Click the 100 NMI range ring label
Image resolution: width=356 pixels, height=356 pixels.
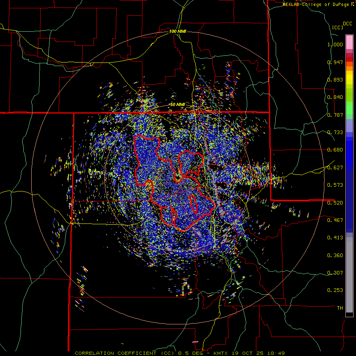pos(178,31)
